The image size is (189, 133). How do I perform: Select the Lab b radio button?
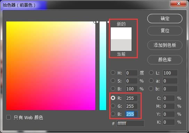[151, 89]
